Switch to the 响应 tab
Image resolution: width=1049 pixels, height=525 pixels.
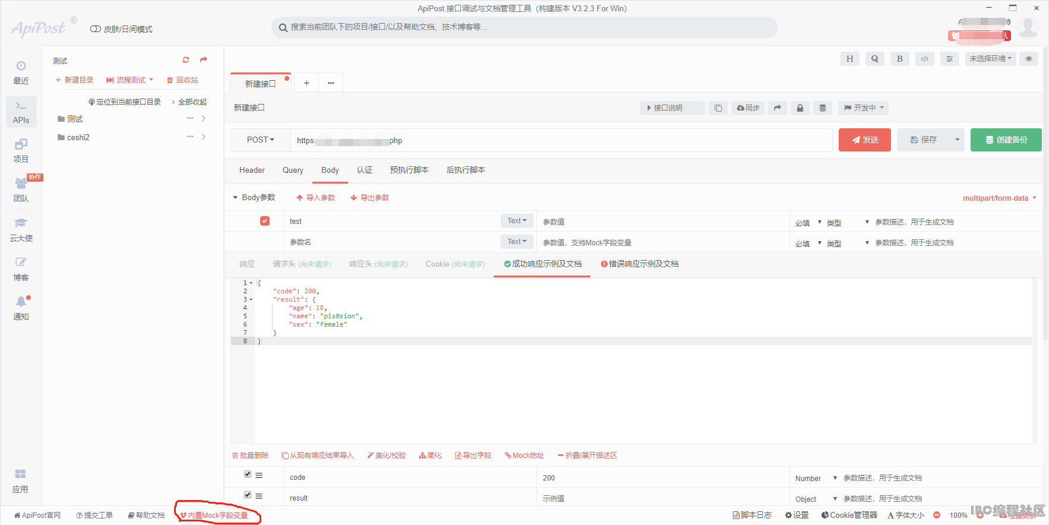point(247,264)
